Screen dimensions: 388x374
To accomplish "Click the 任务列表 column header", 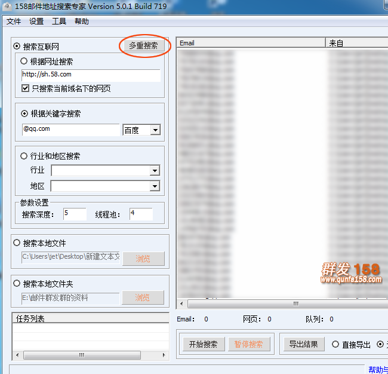I will (91, 318).
